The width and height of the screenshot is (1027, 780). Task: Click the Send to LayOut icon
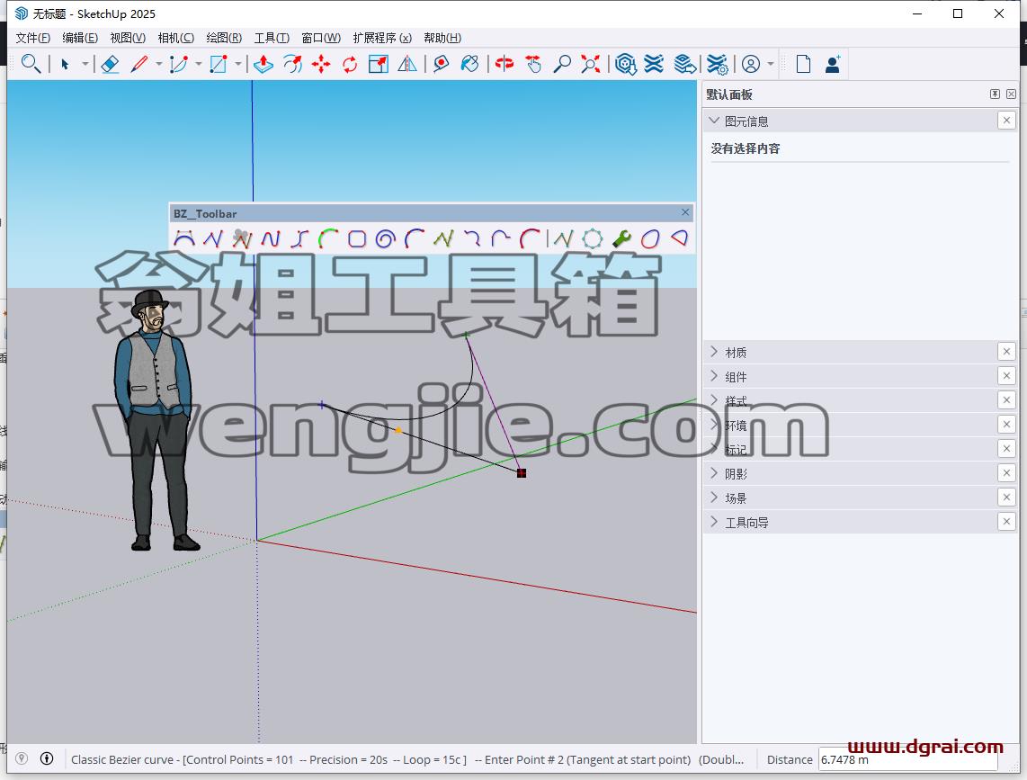(x=685, y=64)
